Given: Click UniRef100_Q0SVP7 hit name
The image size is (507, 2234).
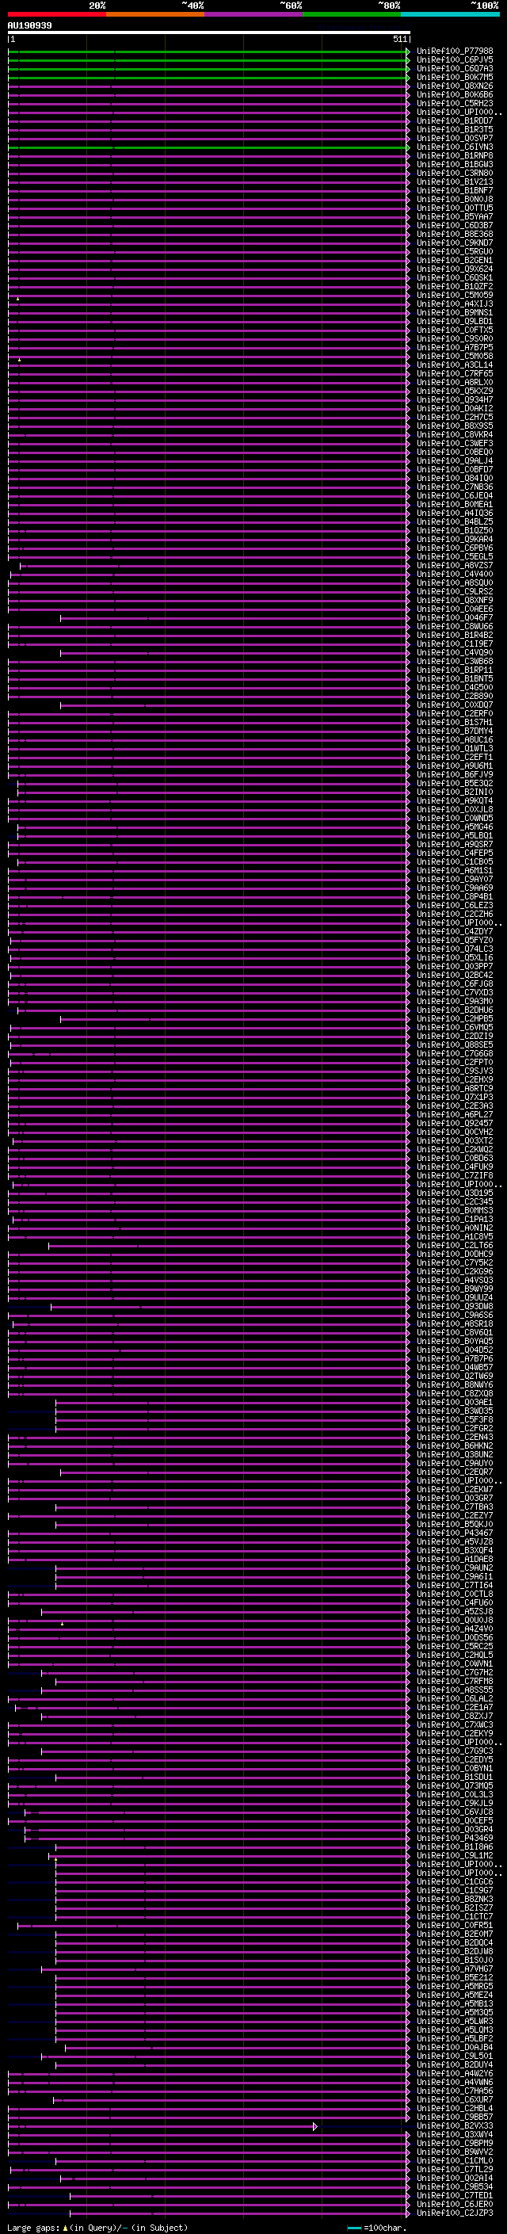Looking at the screenshot, I should pos(454,138).
